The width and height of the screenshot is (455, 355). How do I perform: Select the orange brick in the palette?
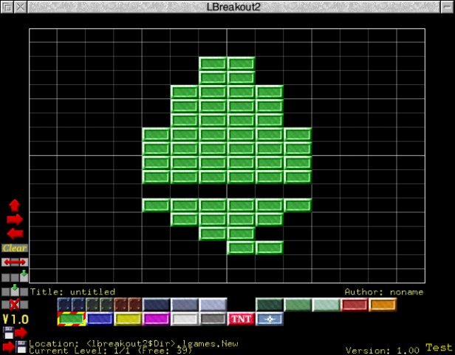tap(383, 305)
